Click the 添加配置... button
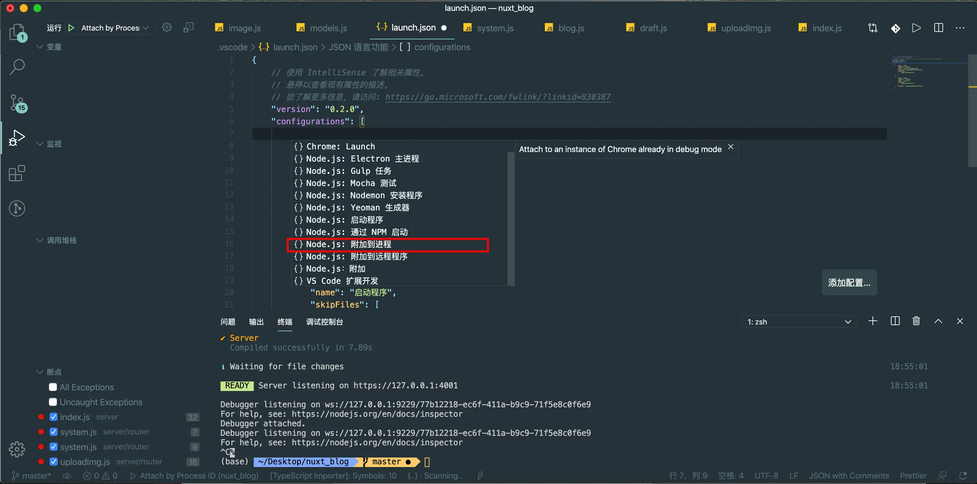The width and height of the screenshot is (977, 484). 849,282
